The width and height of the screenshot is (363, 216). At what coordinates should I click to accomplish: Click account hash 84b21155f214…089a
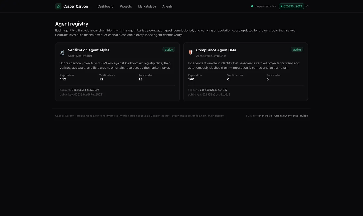tap(86, 90)
